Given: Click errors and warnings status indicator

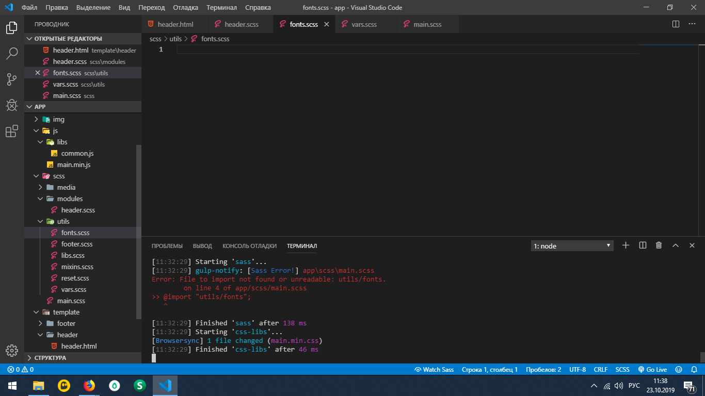Looking at the screenshot, I should coord(21,369).
